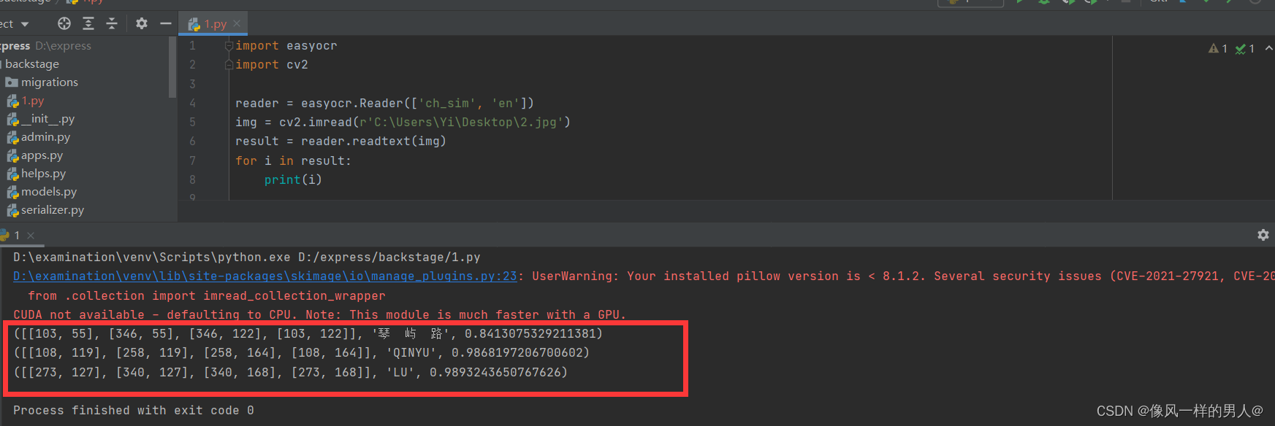
Task: Click the console output line with confidence 0.8413
Action: pos(308,333)
